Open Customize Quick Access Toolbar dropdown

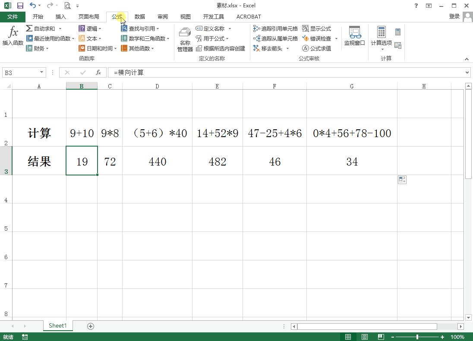pyautogui.click(x=78, y=6)
